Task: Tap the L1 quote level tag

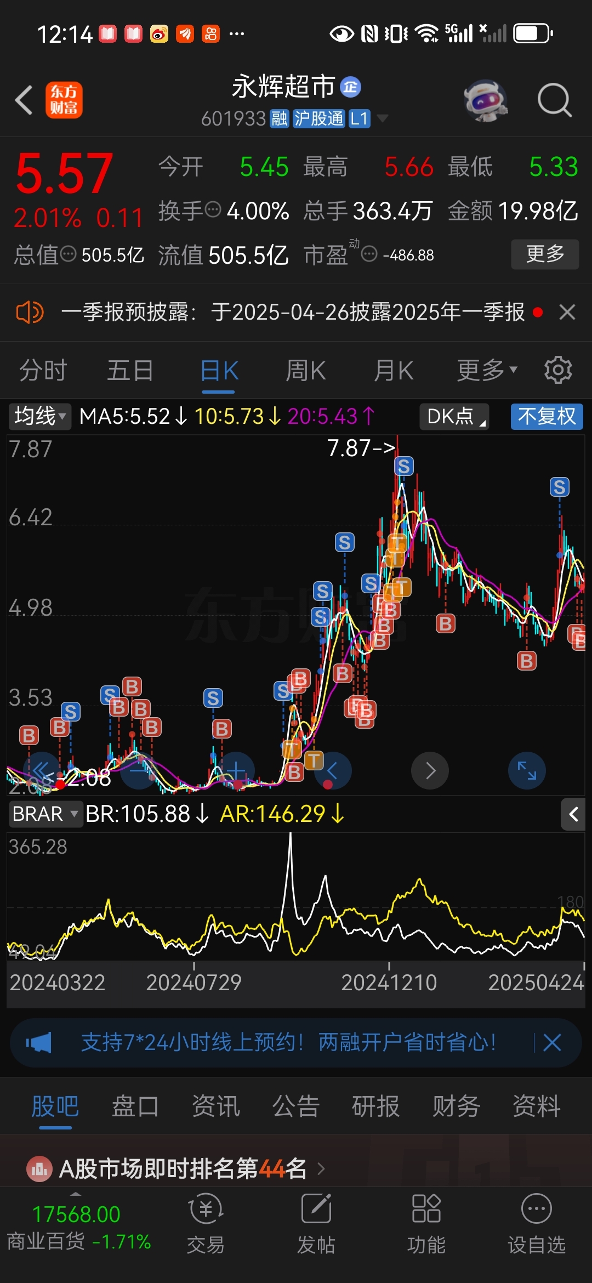Action: (359, 118)
